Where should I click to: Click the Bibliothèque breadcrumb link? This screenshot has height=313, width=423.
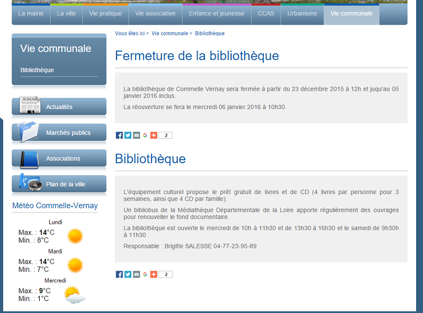pyautogui.click(x=210, y=33)
